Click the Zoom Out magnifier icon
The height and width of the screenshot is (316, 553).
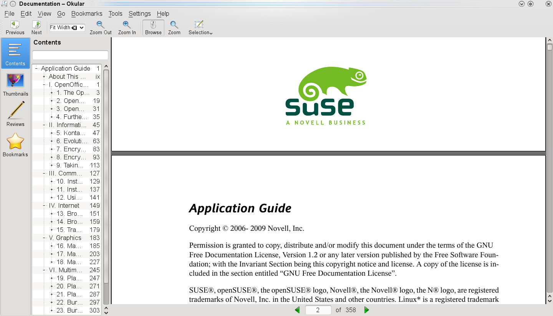(x=101, y=25)
